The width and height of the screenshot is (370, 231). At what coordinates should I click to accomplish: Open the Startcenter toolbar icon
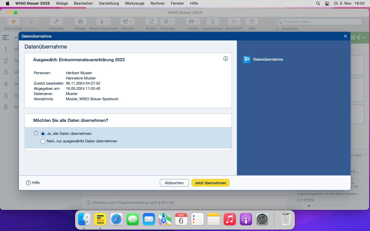(x=13, y=22)
